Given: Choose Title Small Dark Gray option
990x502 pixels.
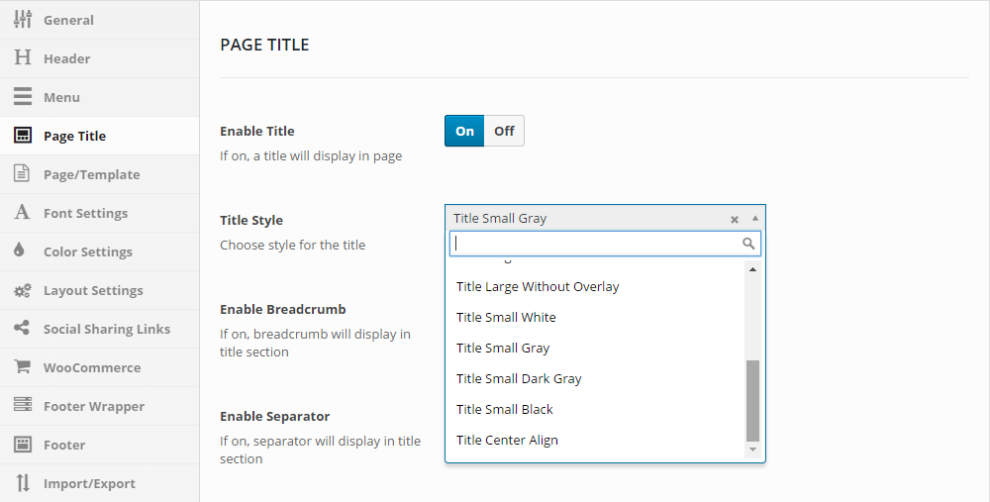Looking at the screenshot, I should point(519,378).
